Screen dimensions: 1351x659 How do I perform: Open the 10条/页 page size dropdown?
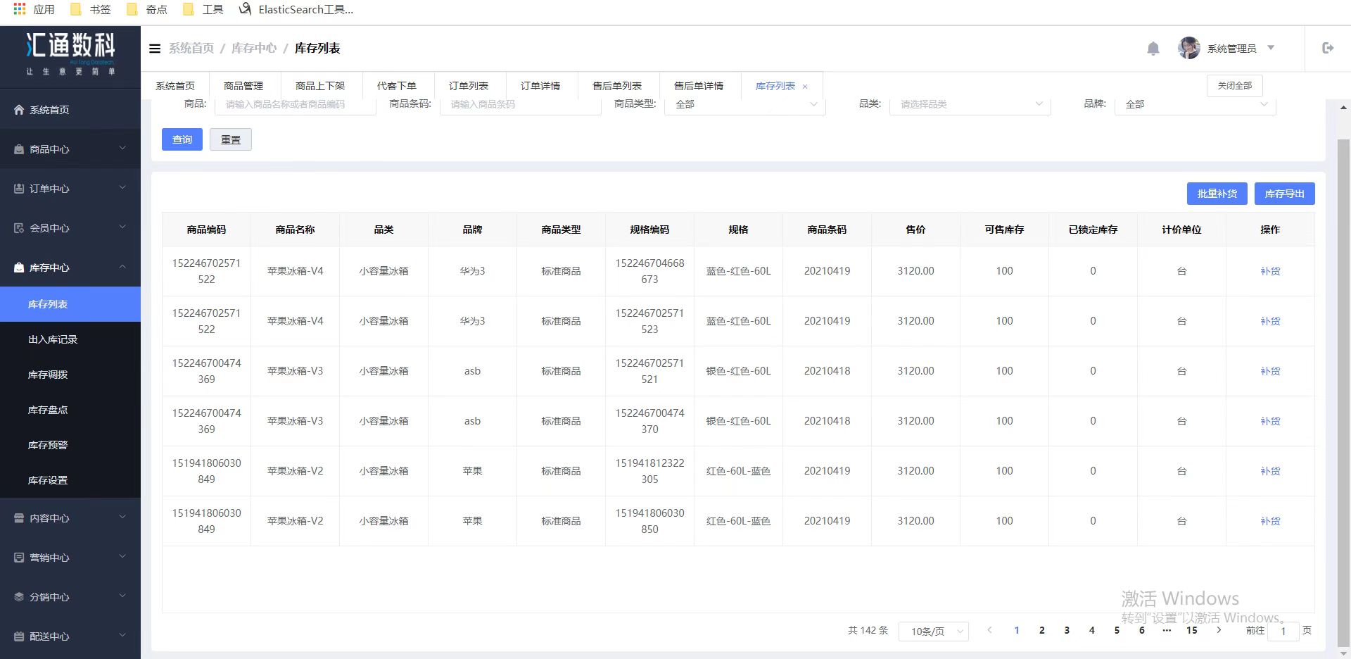coord(934,632)
